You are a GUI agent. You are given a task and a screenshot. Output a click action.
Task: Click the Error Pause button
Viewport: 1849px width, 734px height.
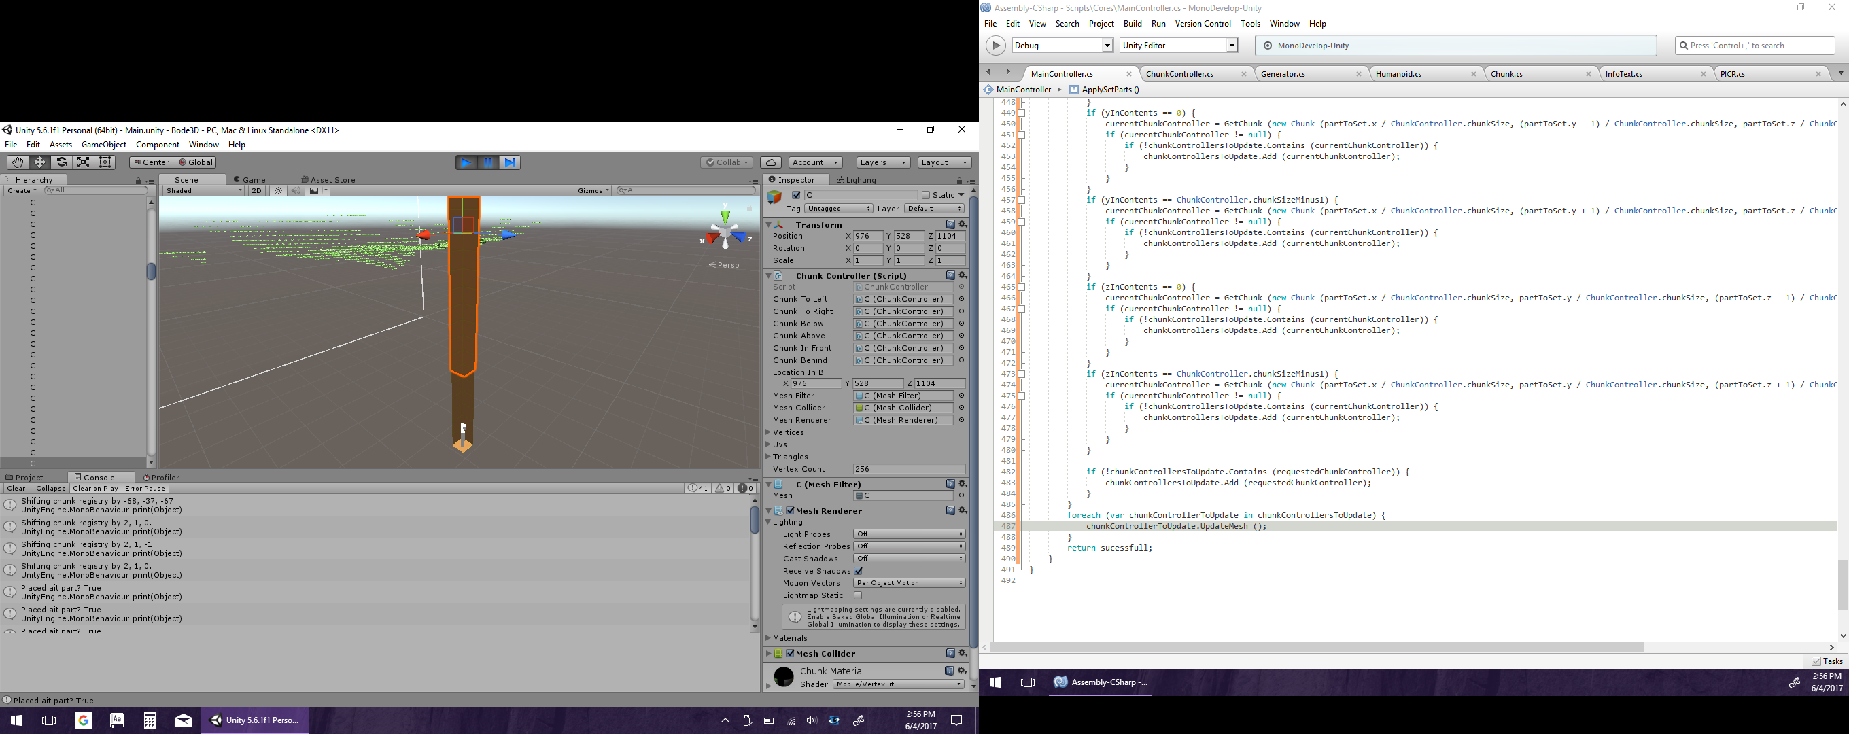[145, 489]
